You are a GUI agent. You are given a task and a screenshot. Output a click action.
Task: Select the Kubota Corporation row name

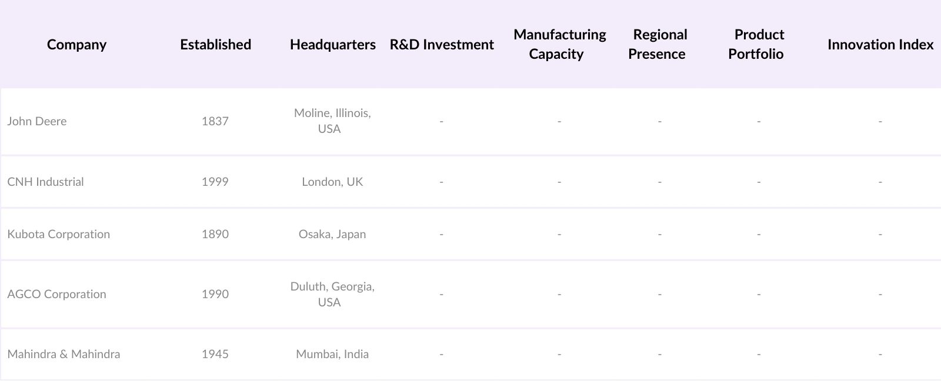58,234
